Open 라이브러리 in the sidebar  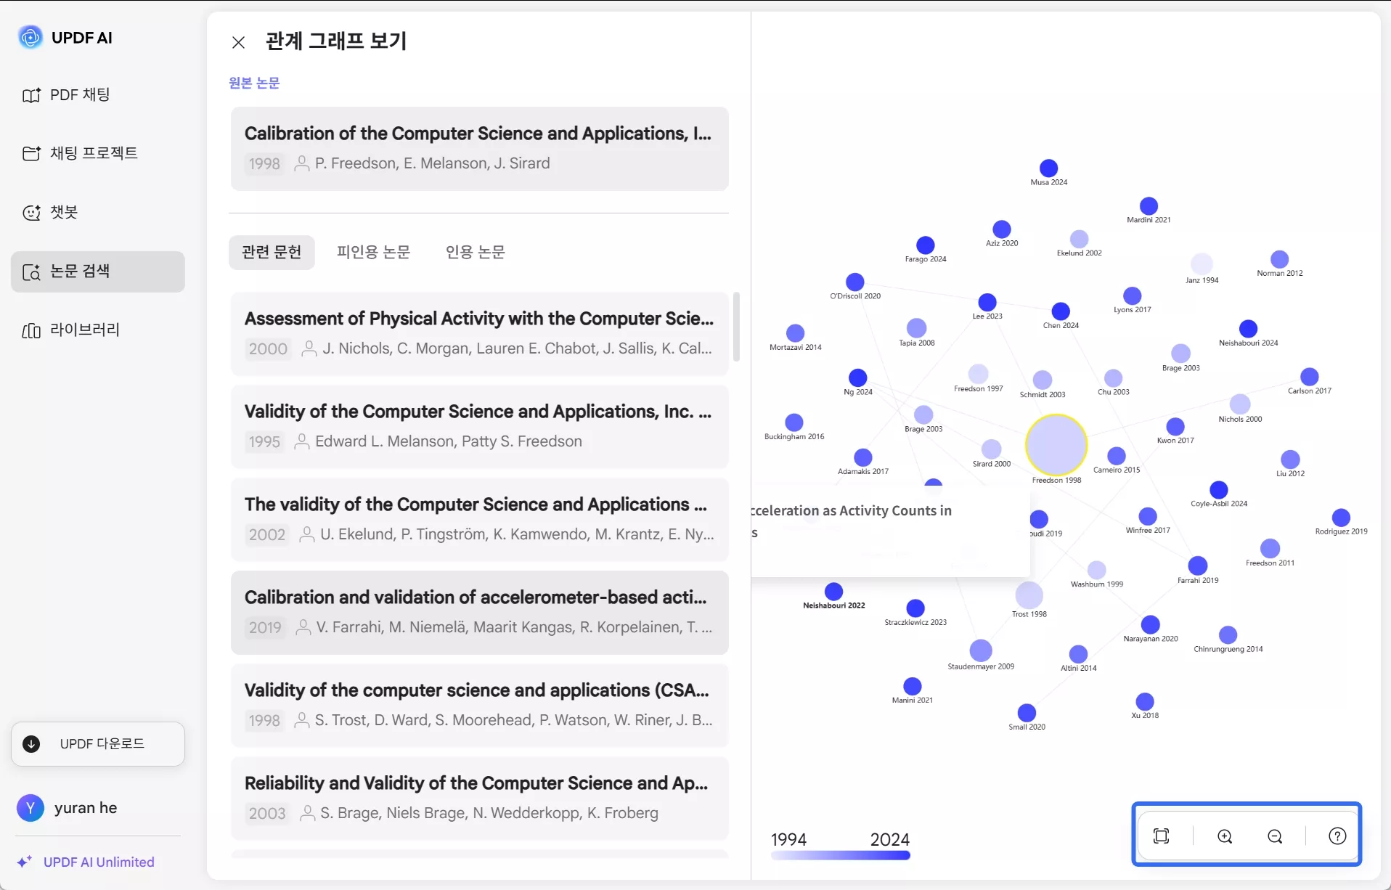pos(98,330)
